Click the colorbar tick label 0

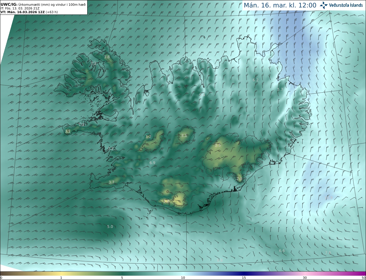point(1,278)
